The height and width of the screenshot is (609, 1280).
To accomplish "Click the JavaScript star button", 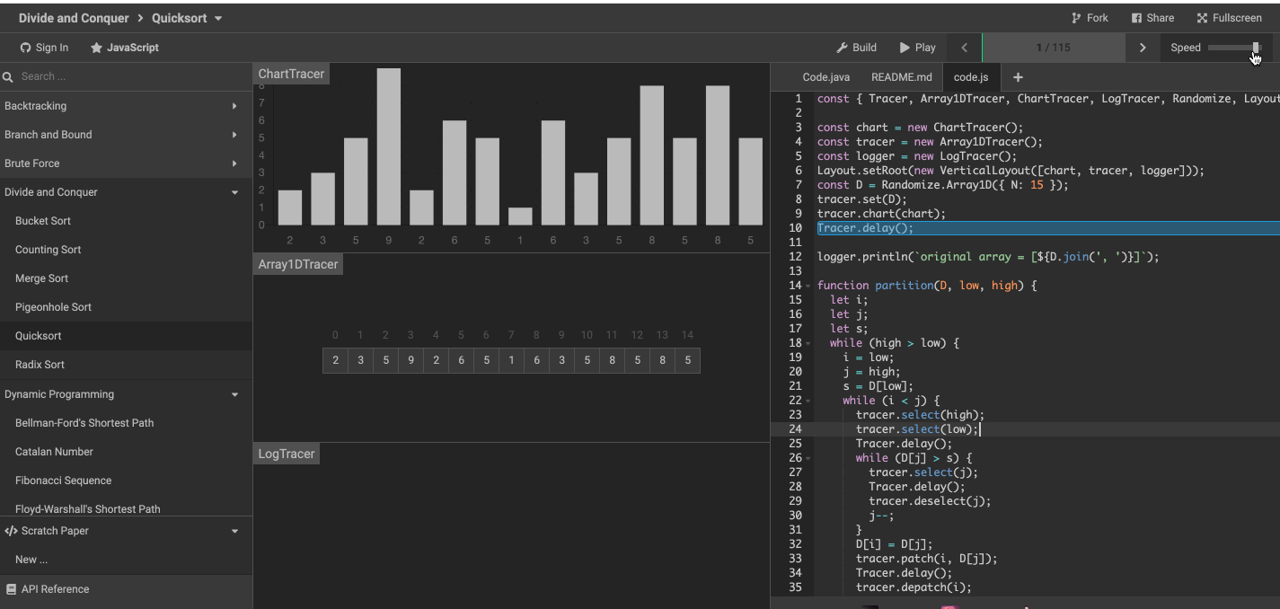I will pos(124,48).
